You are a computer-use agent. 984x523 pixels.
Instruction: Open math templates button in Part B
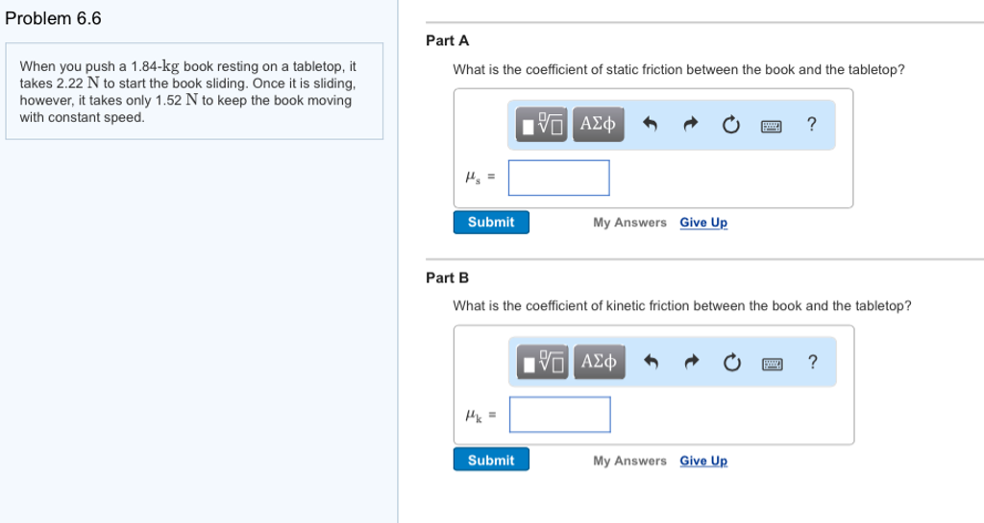click(543, 362)
